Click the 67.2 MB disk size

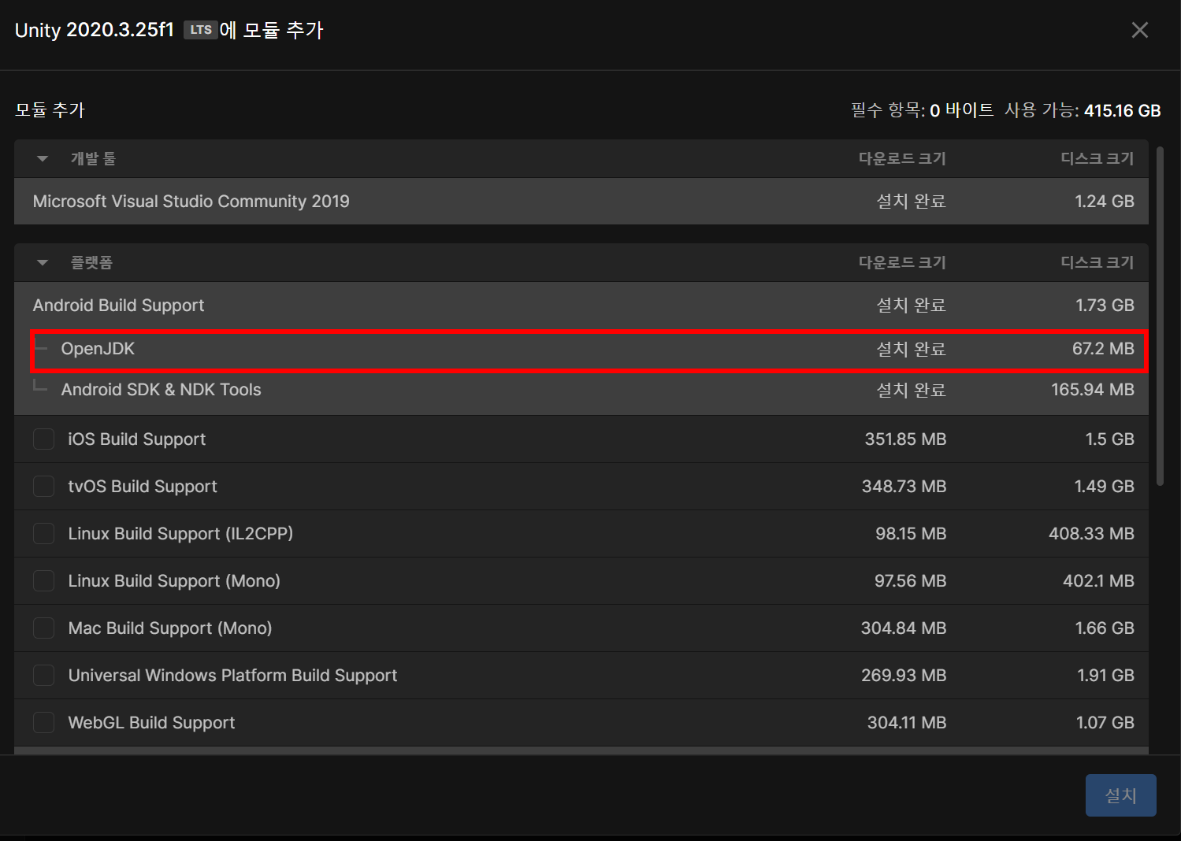pyautogui.click(x=1103, y=349)
